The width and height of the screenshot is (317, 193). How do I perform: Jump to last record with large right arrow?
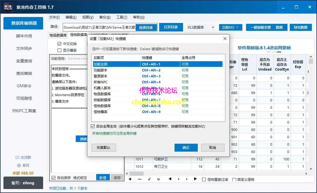(195, 179)
